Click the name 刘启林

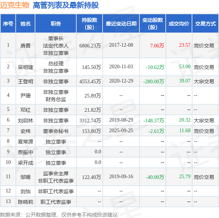click(x=26, y=121)
